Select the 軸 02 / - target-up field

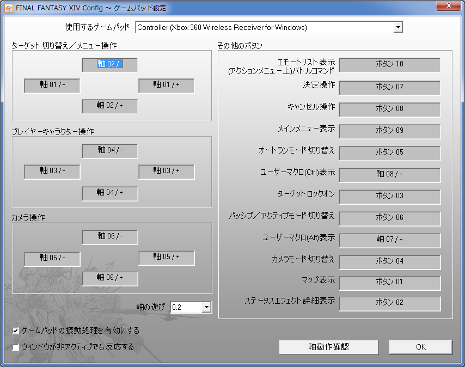tap(110, 65)
